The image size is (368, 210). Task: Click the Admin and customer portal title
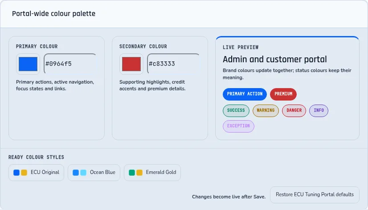274,59
